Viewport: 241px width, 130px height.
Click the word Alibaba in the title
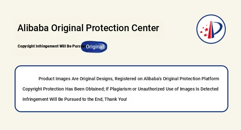pos(33,28)
